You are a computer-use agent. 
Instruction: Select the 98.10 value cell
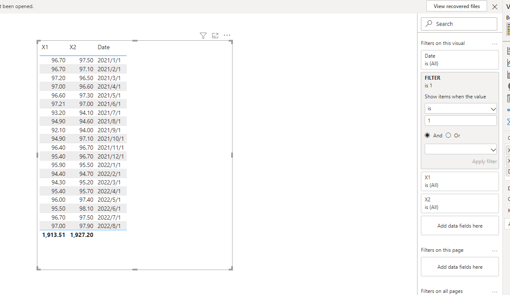(x=86, y=209)
